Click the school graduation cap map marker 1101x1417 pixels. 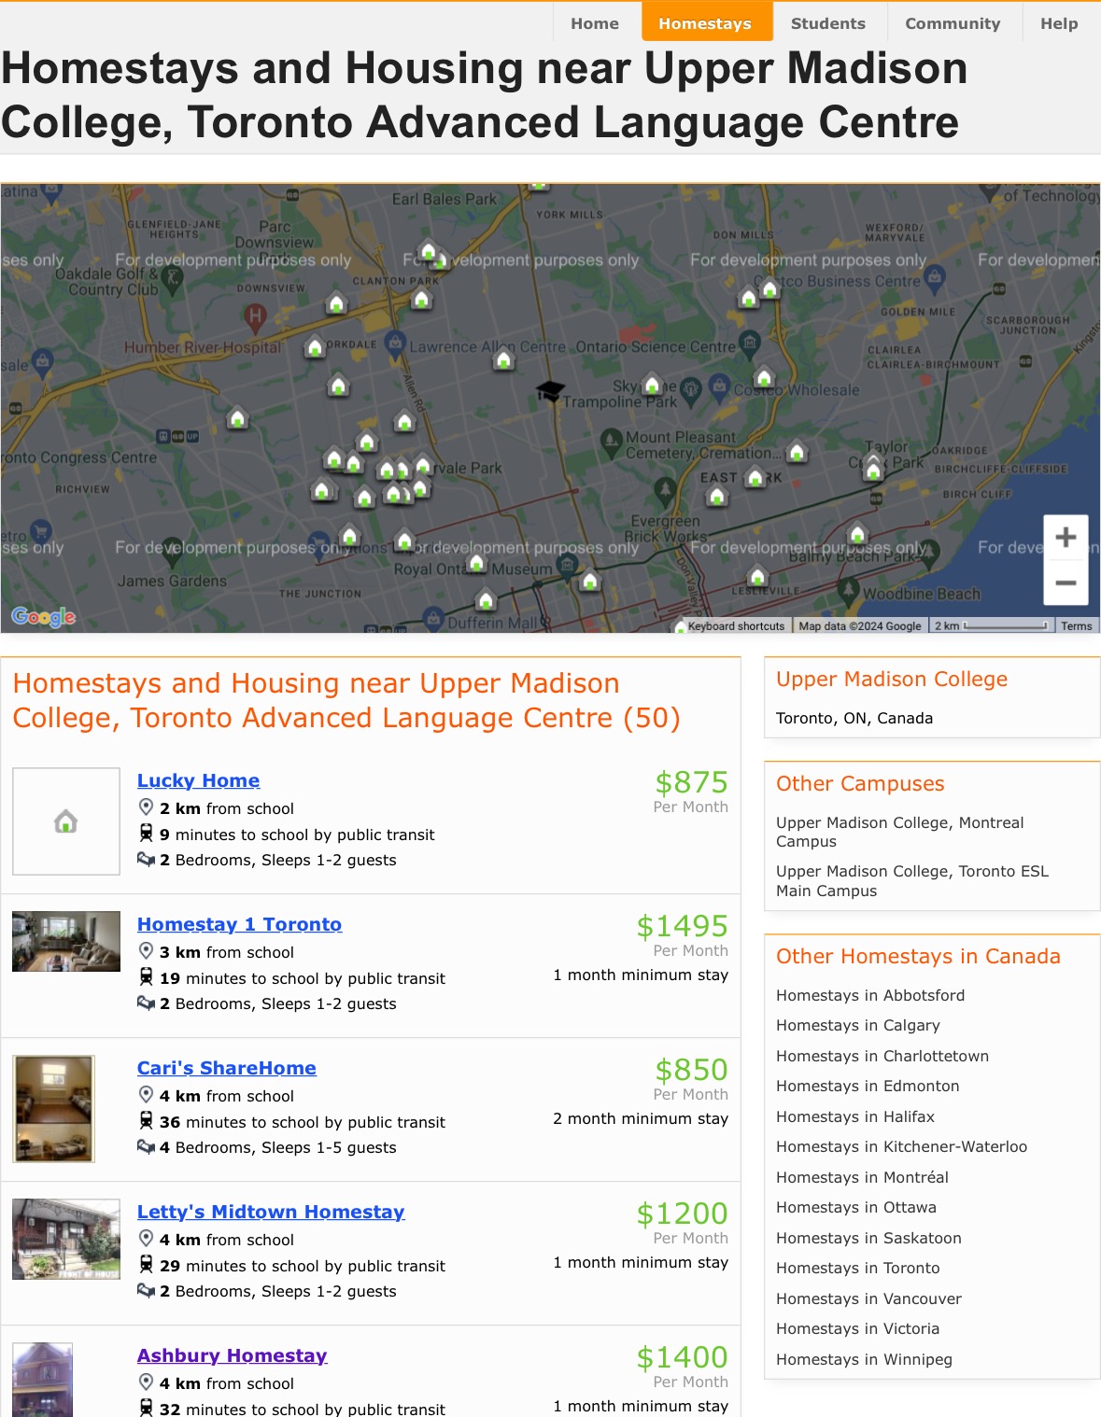(550, 390)
